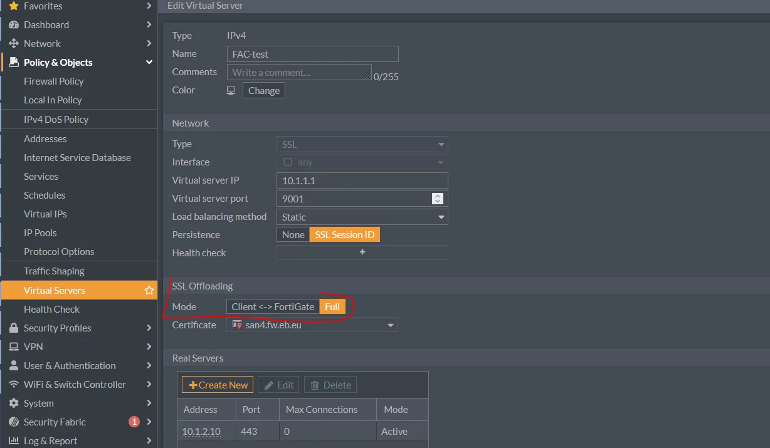Click the Dashboard gauge icon

tap(14, 25)
